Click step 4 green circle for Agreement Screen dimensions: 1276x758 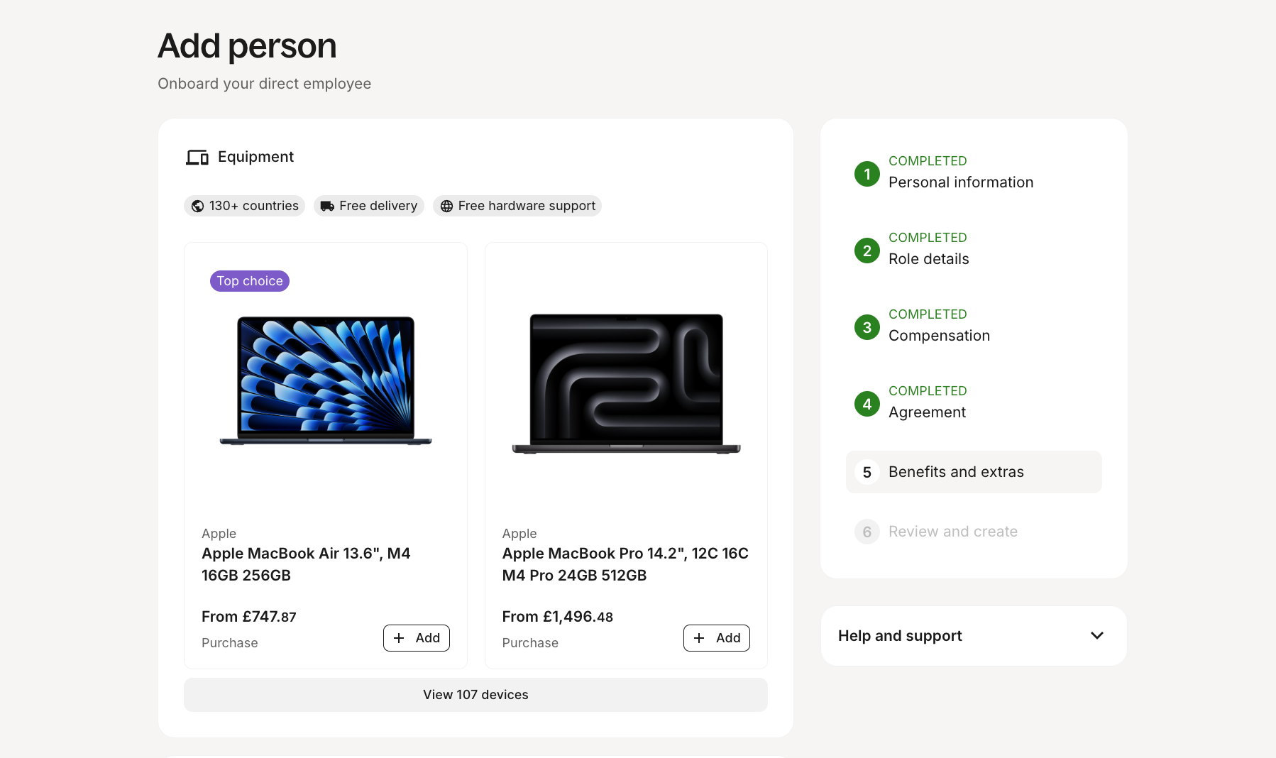point(867,404)
